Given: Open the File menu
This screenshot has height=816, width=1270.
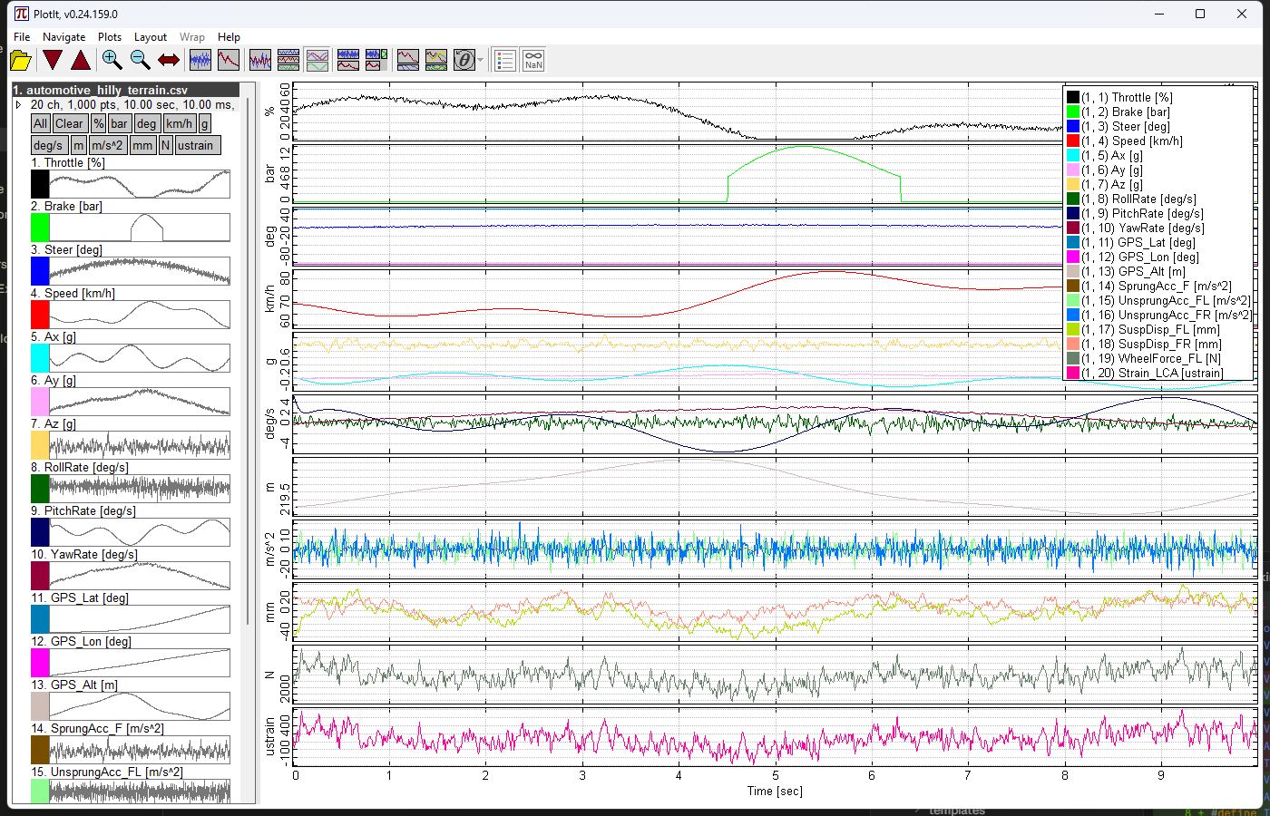Looking at the screenshot, I should click(22, 37).
